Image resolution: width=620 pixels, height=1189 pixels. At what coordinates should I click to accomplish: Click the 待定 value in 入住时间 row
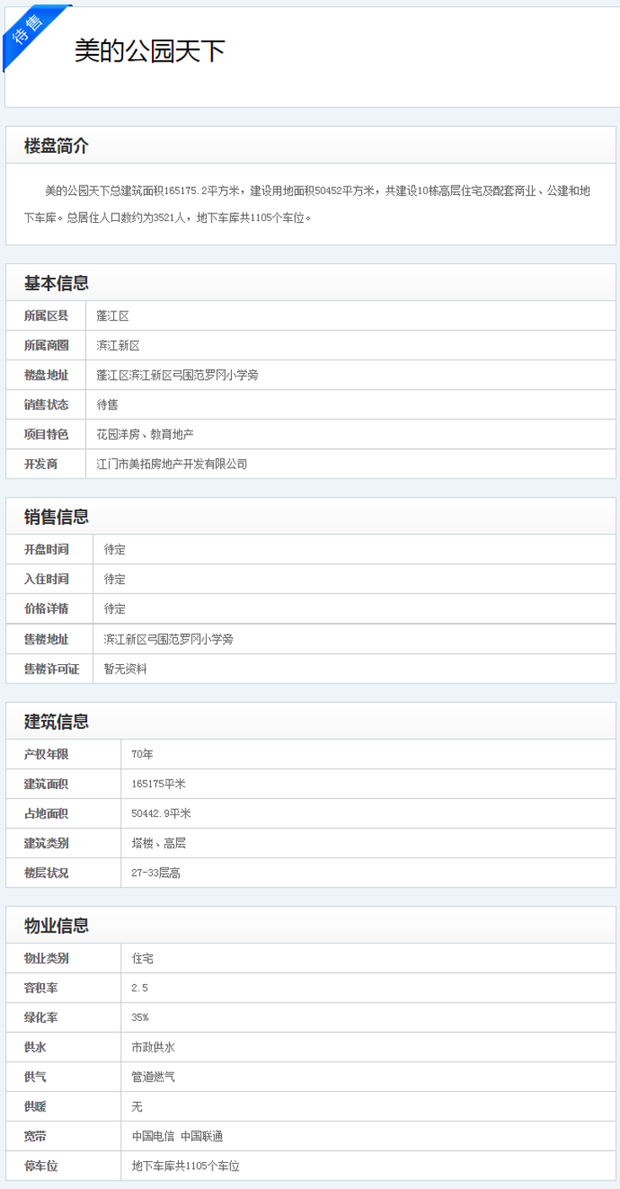pyautogui.click(x=115, y=579)
